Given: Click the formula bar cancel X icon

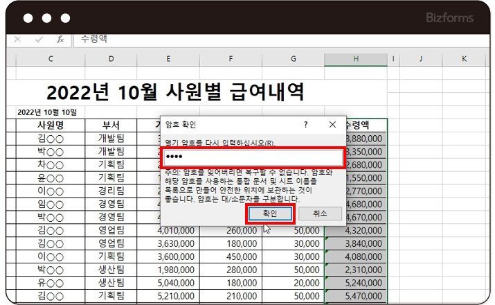Looking at the screenshot, I should (17, 40).
